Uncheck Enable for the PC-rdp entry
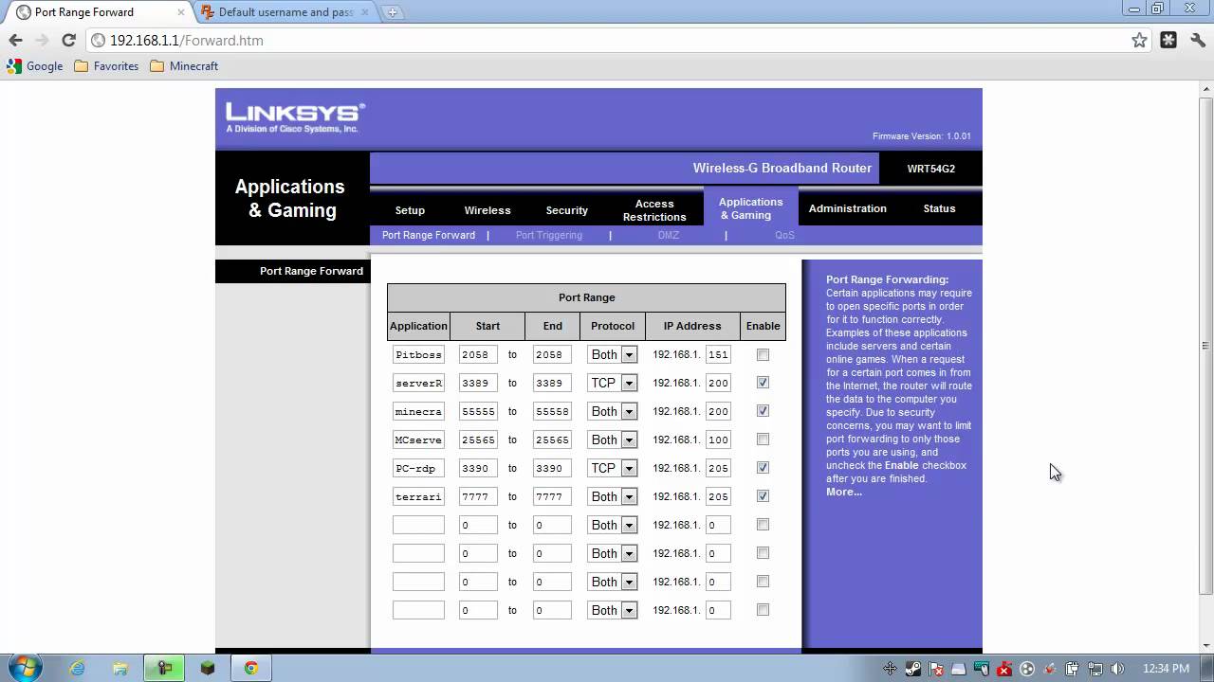1214x682 pixels. (x=763, y=468)
